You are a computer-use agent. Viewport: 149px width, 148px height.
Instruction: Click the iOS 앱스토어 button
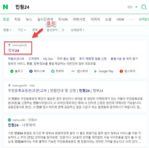tap(79, 71)
